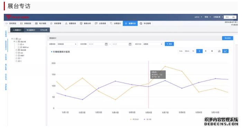Image resolution: width=242 pixels, height=129 pixels.
Task: Collapse the first sub-group under root
Action: tap(14, 42)
